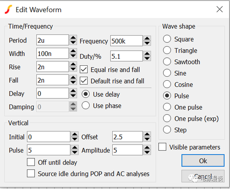The height and width of the screenshot is (189, 230).
Task: Choose the Sine wave shape
Action: (x=167, y=73)
